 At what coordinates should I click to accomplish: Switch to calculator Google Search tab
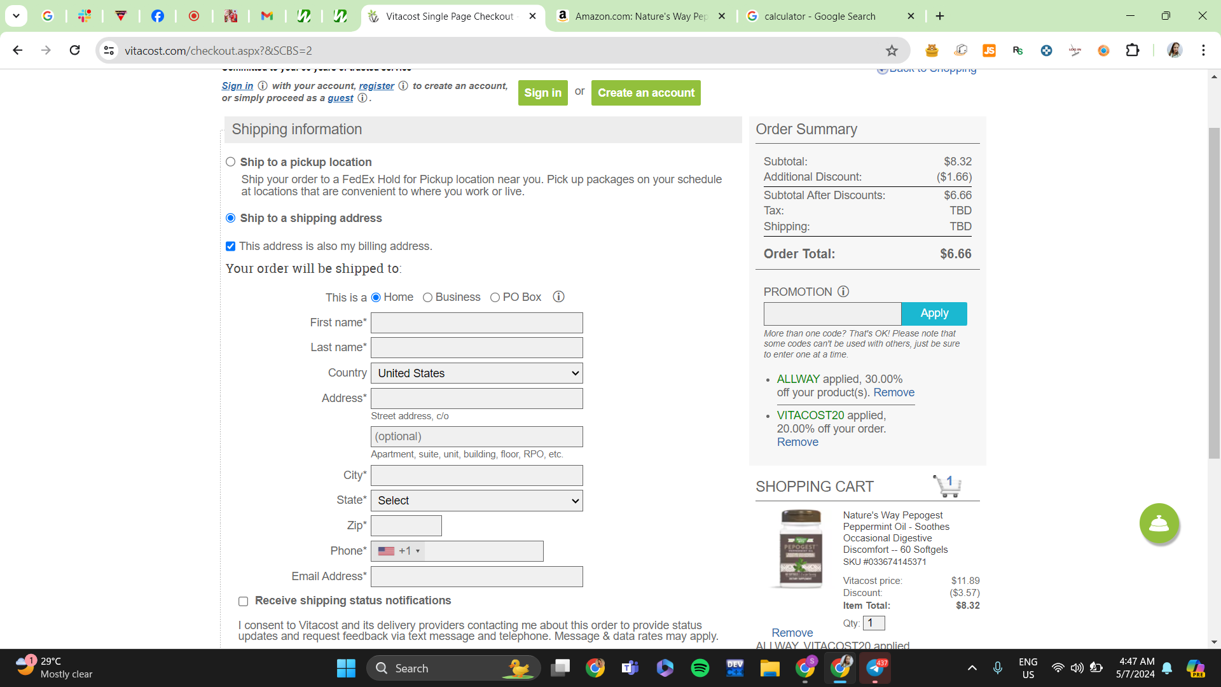coord(830,16)
